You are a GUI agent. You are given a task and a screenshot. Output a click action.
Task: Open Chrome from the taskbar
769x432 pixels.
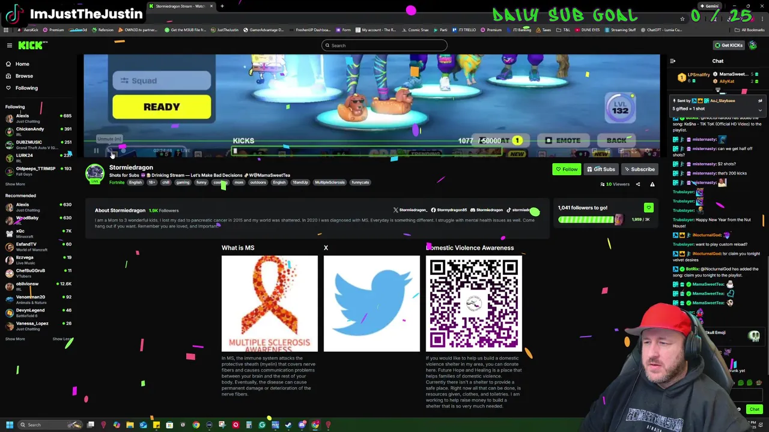[x=196, y=425]
